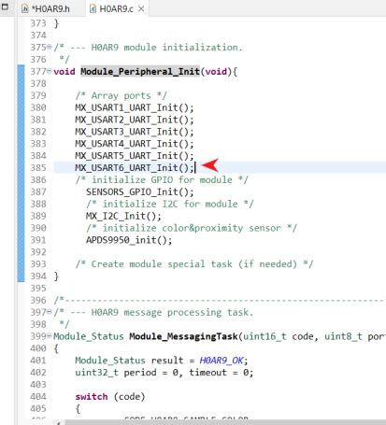Close the H0AR9.c tab
This screenshot has width=386, height=425.
pos(141,8)
